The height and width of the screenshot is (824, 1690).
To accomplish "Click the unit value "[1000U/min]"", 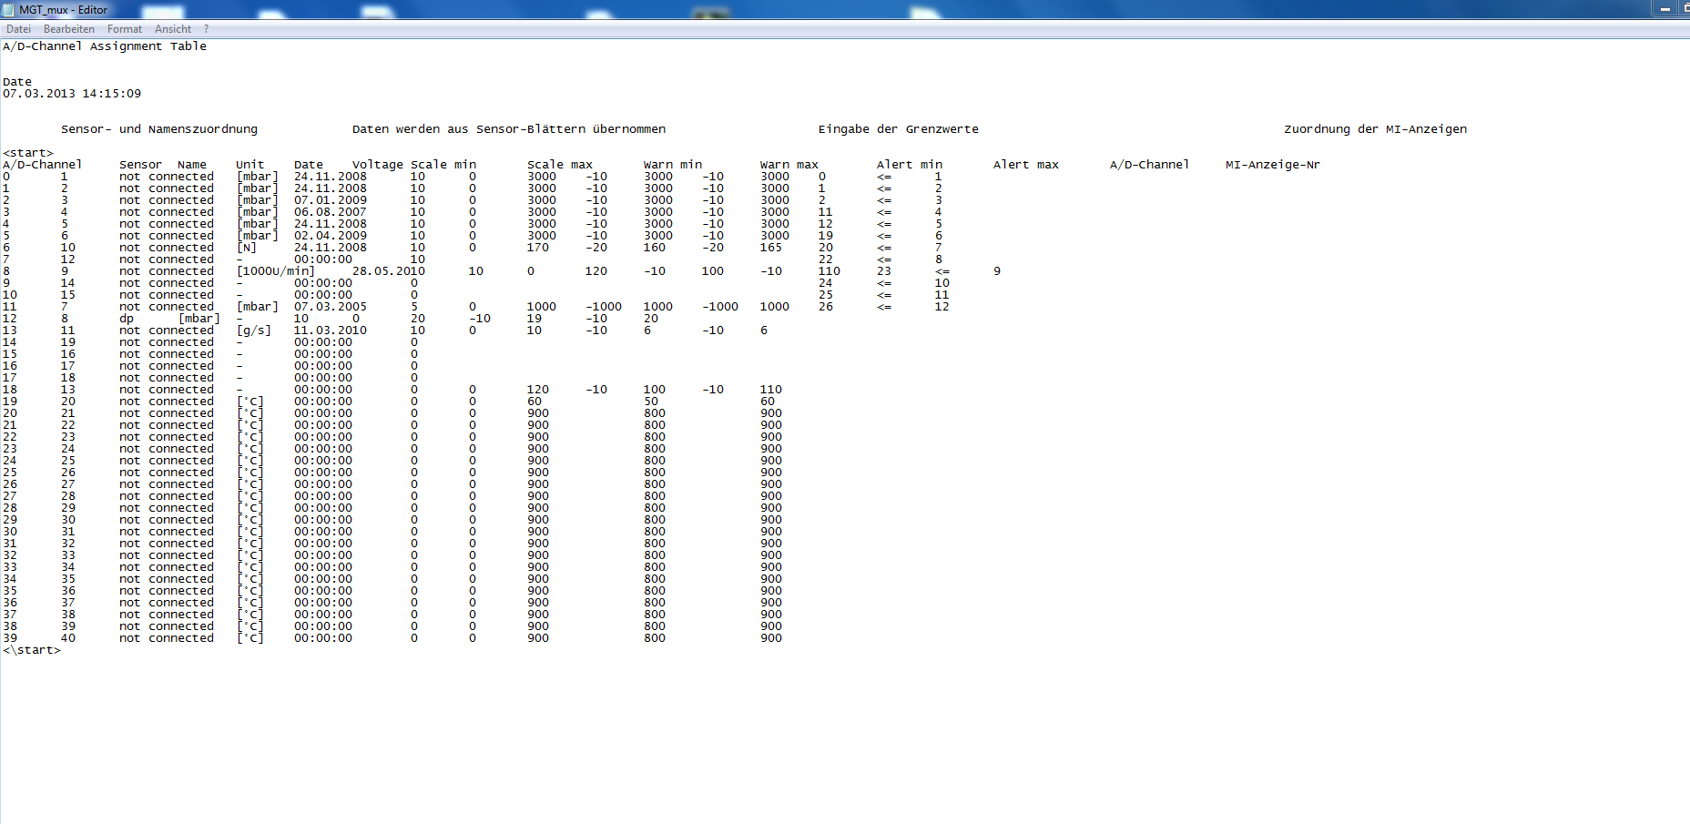I will point(276,271).
